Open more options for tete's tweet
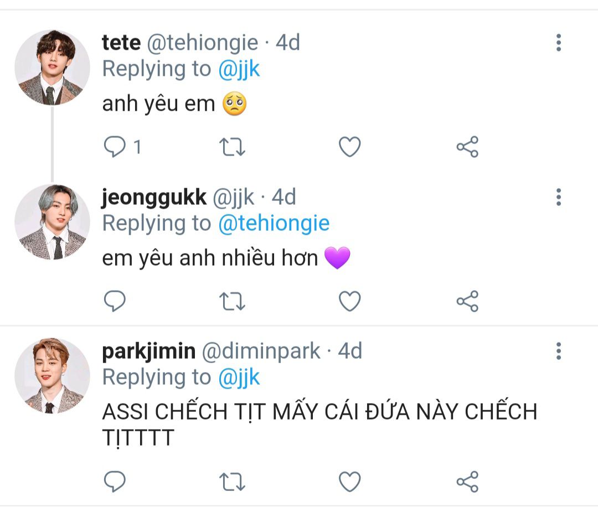This screenshot has width=598, height=507. (558, 43)
